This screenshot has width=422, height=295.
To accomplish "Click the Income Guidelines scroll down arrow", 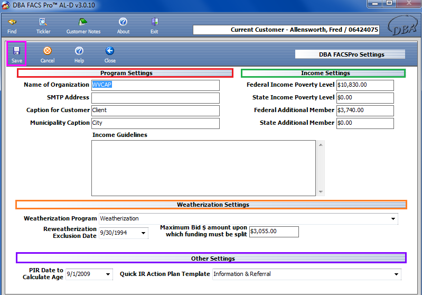I will point(321,192).
